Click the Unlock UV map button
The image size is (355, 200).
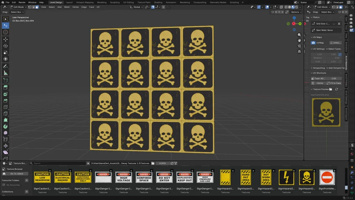pos(335,43)
